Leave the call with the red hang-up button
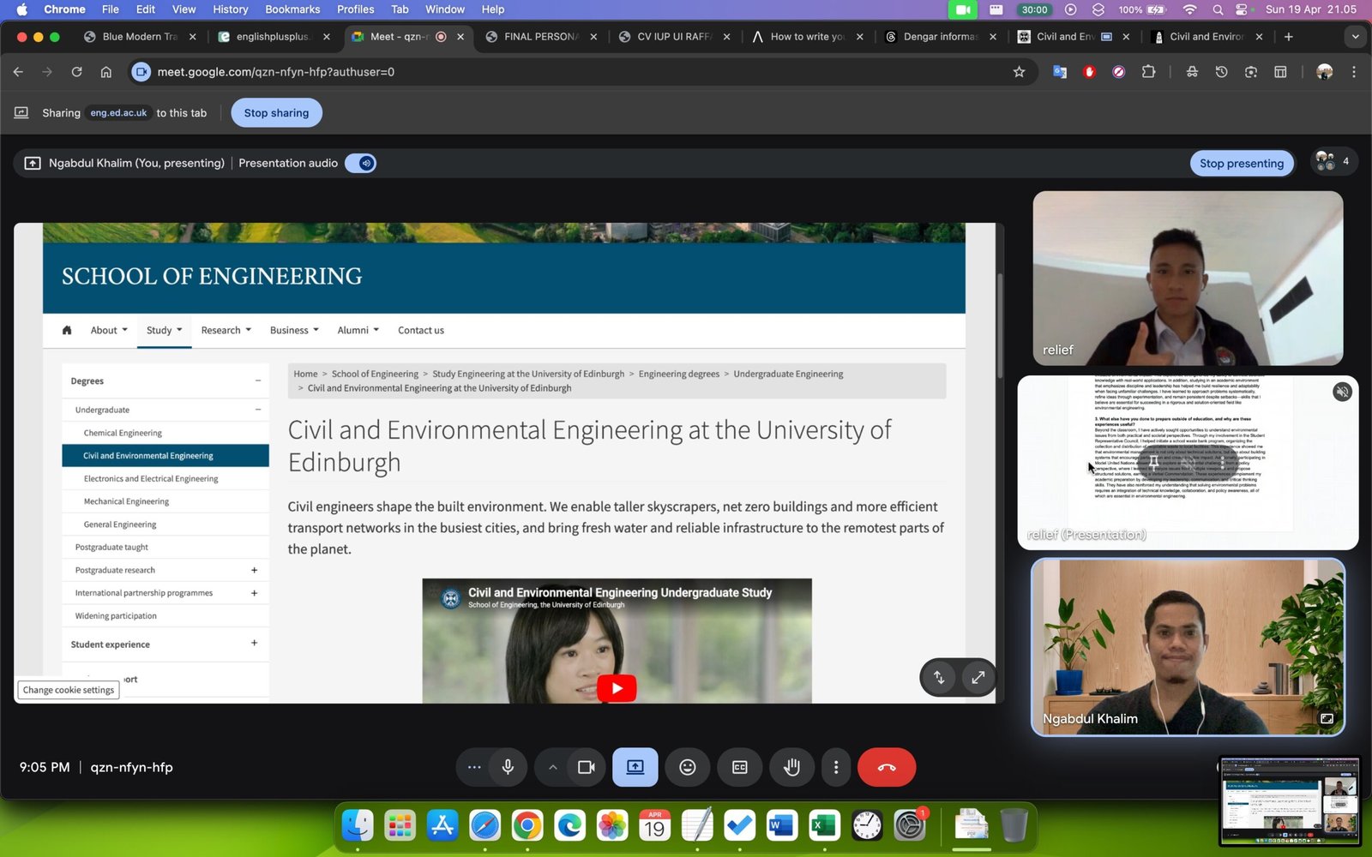Viewport: 1372px width, 857px height. 887,767
